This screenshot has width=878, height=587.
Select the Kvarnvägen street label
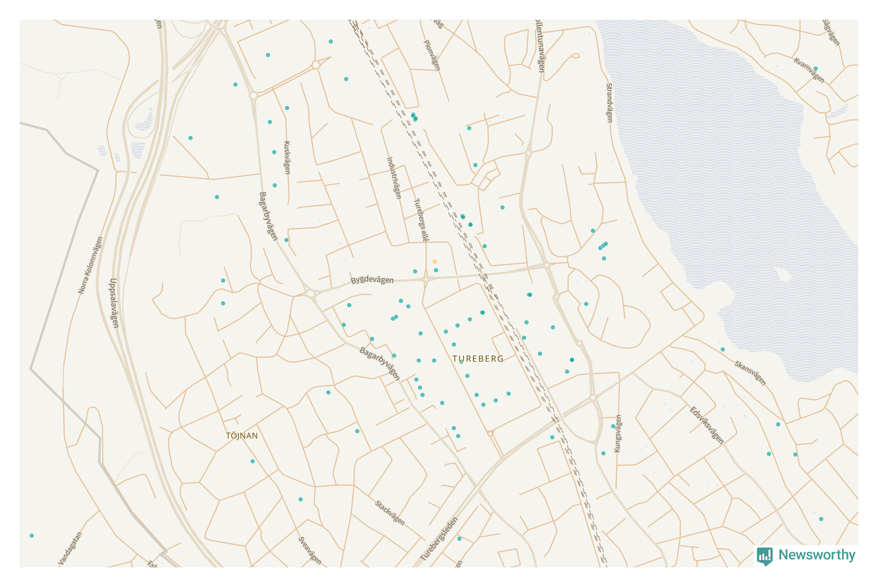(x=809, y=70)
